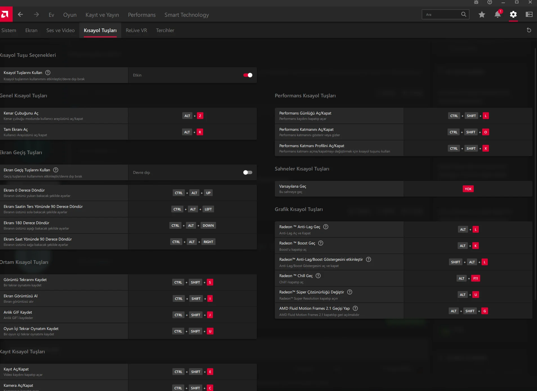Edit hotkey for Ekranı Saat Yönünde 90 Derece
Image resolution: width=537 pixels, height=391 pixels.
193,242
